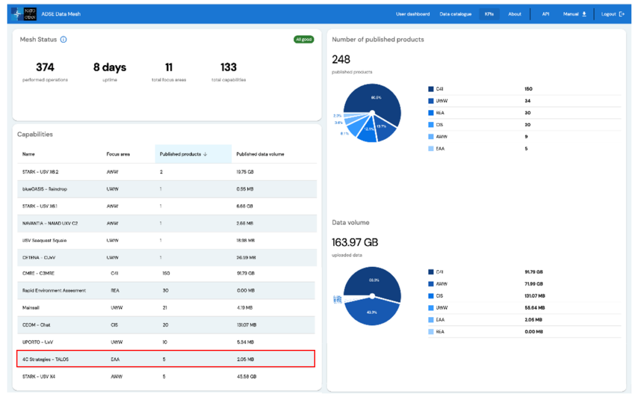Select the UPORTO - UxV row
This screenshot has width=635, height=397.
[x=166, y=342]
